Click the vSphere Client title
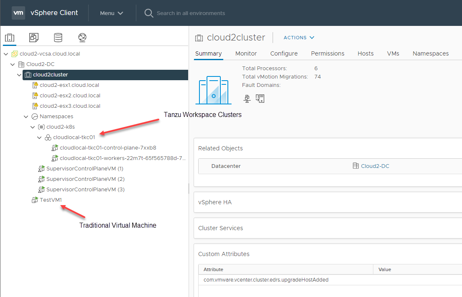This screenshot has width=462, height=297. click(54, 13)
